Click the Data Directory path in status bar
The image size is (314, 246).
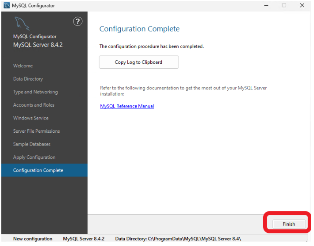point(178,239)
